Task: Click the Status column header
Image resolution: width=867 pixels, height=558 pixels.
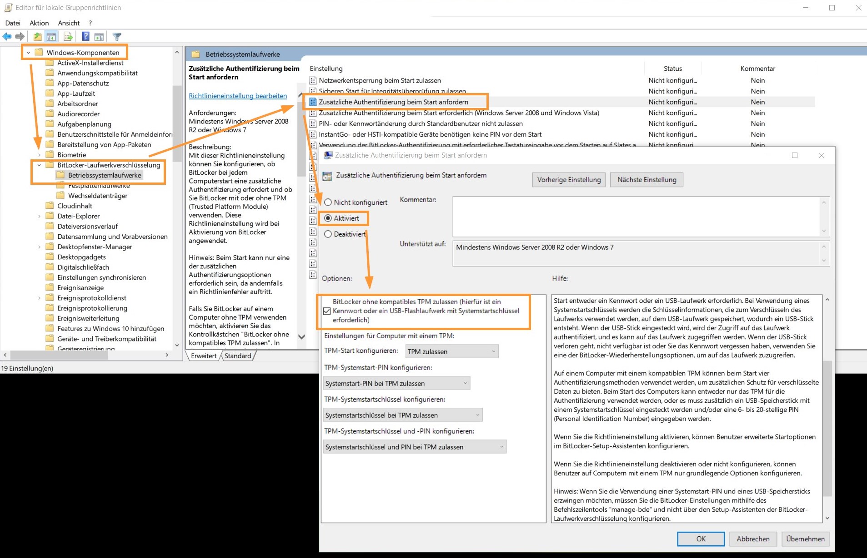Action: coord(672,69)
